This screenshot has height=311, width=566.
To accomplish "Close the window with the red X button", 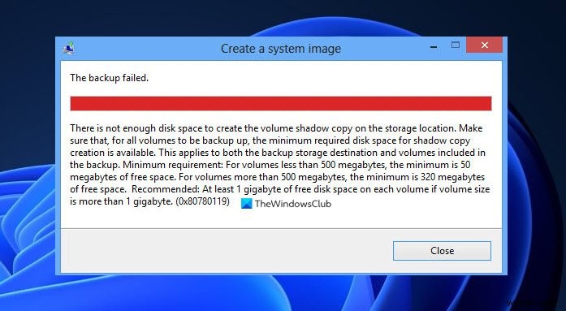I will [x=484, y=45].
